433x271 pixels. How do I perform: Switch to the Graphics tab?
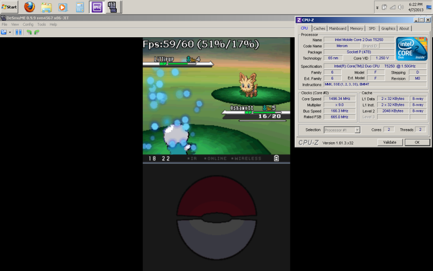(x=388, y=28)
